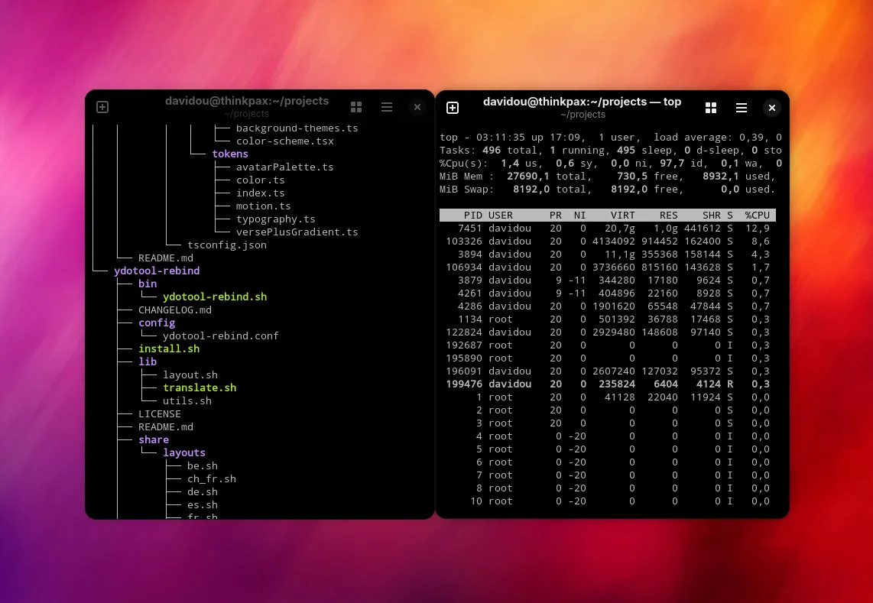Viewport: 873px width, 603px height.
Task: Select ydotool-rebind.sh file name
Action: [214, 297]
